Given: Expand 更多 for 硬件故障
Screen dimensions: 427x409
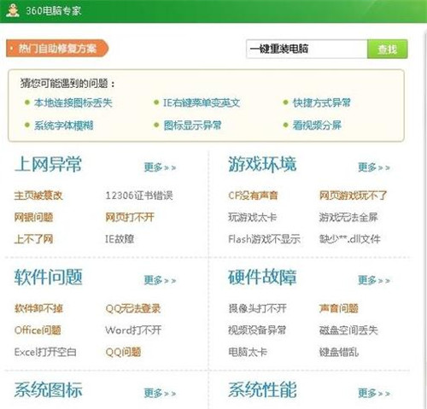Looking at the screenshot, I should click(x=374, y=280).
